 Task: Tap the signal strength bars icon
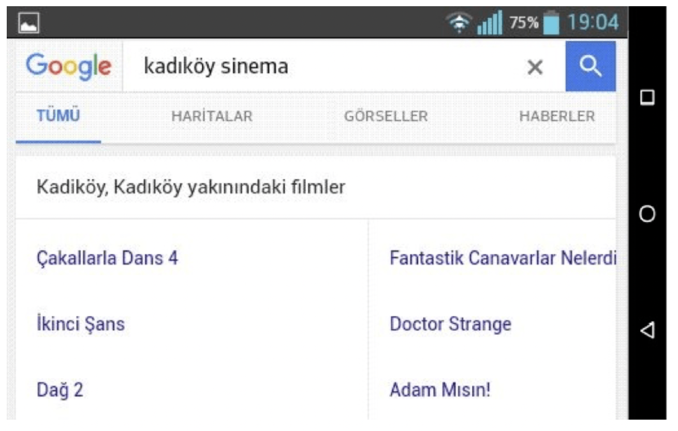click(x=489, y=23)
